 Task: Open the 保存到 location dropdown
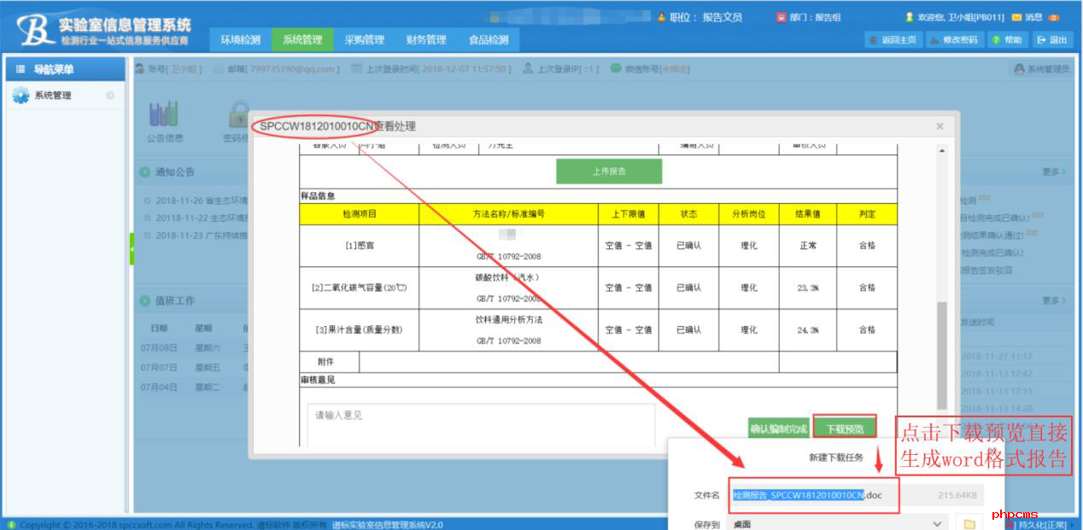[937, 523]
